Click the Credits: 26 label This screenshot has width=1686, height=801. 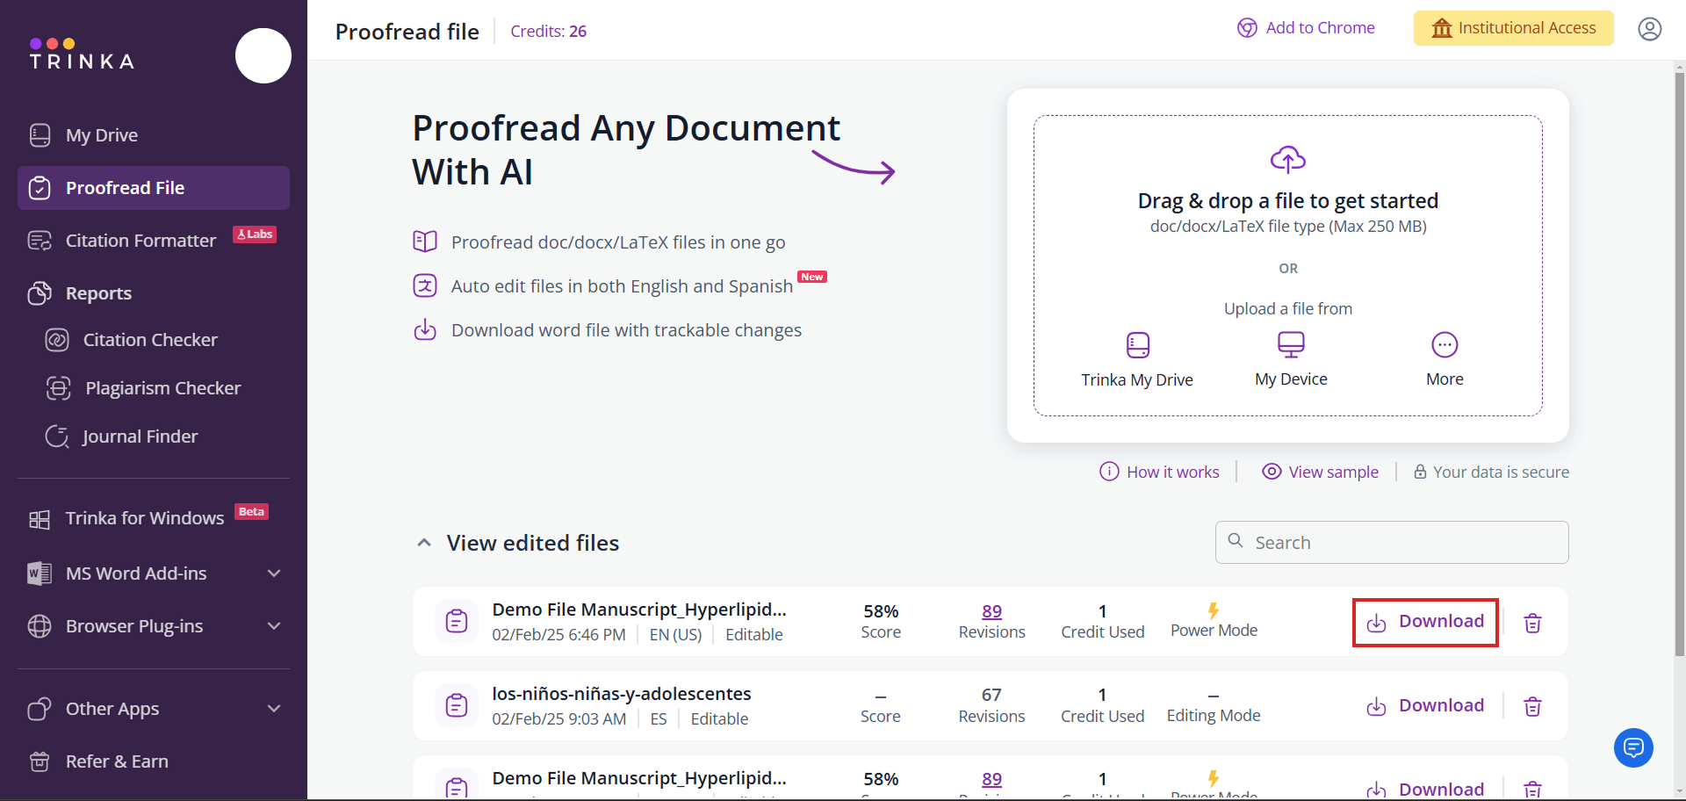[548, 32]
